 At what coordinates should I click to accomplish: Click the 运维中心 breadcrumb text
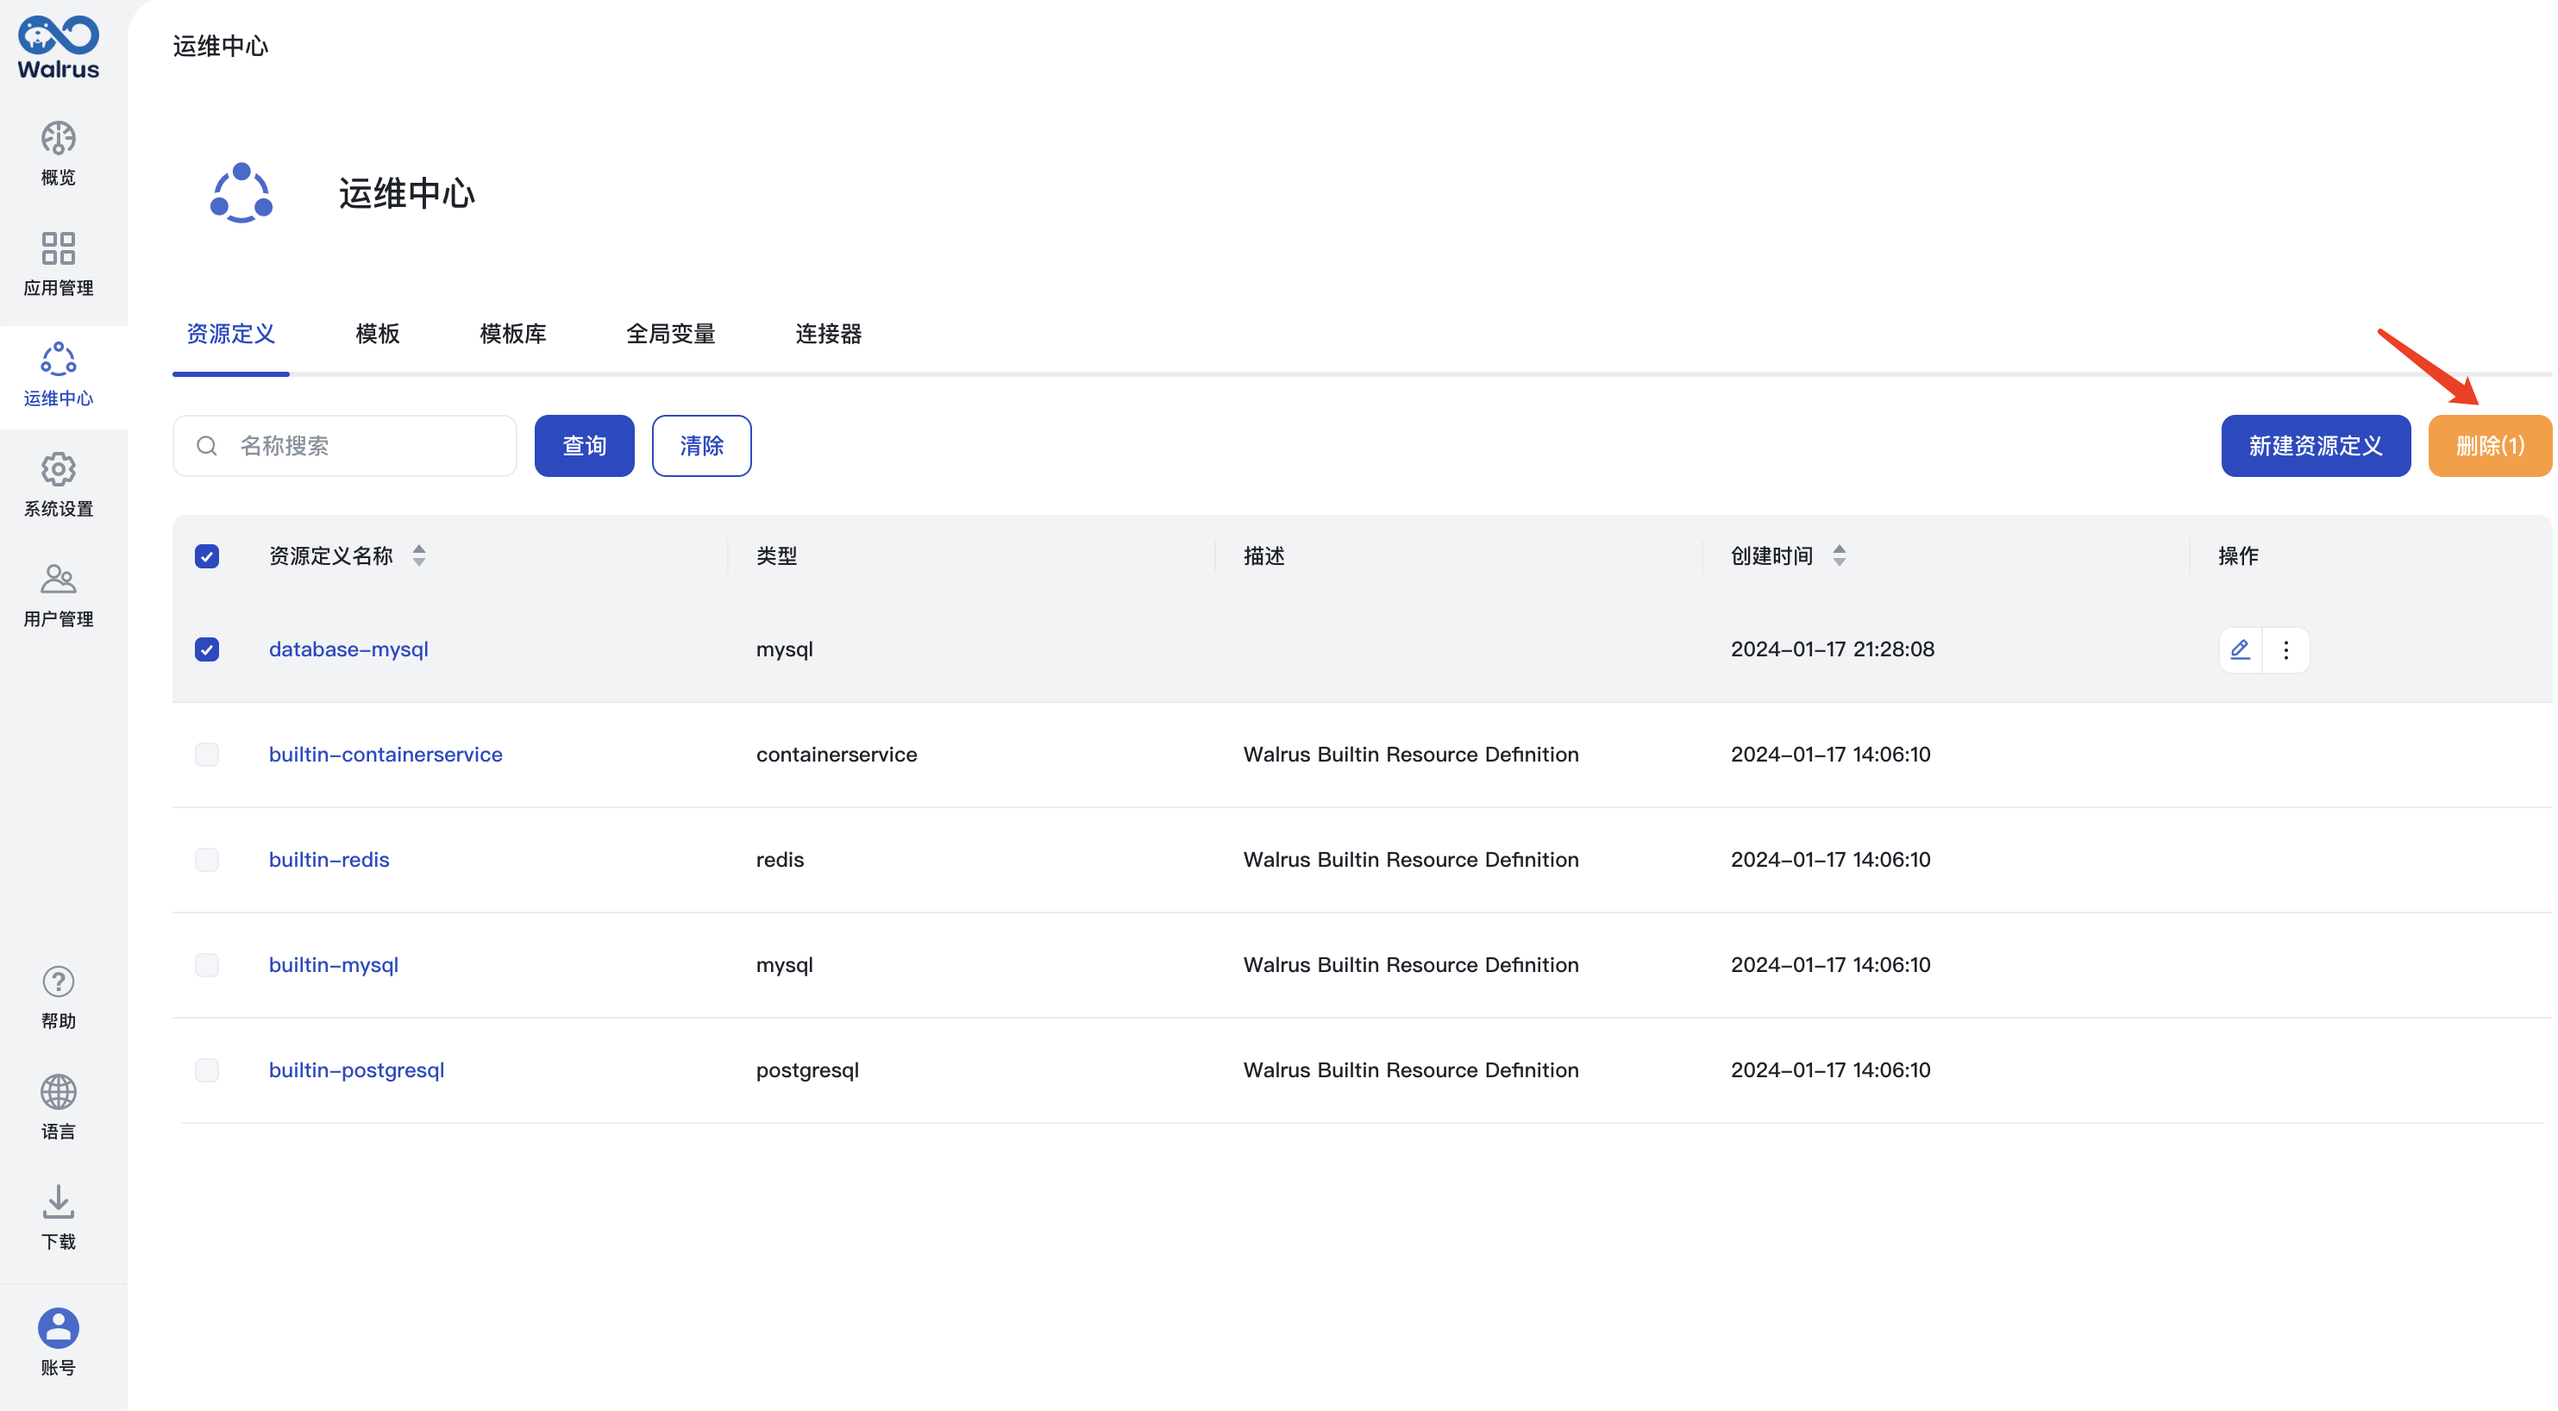pos(221,47)
